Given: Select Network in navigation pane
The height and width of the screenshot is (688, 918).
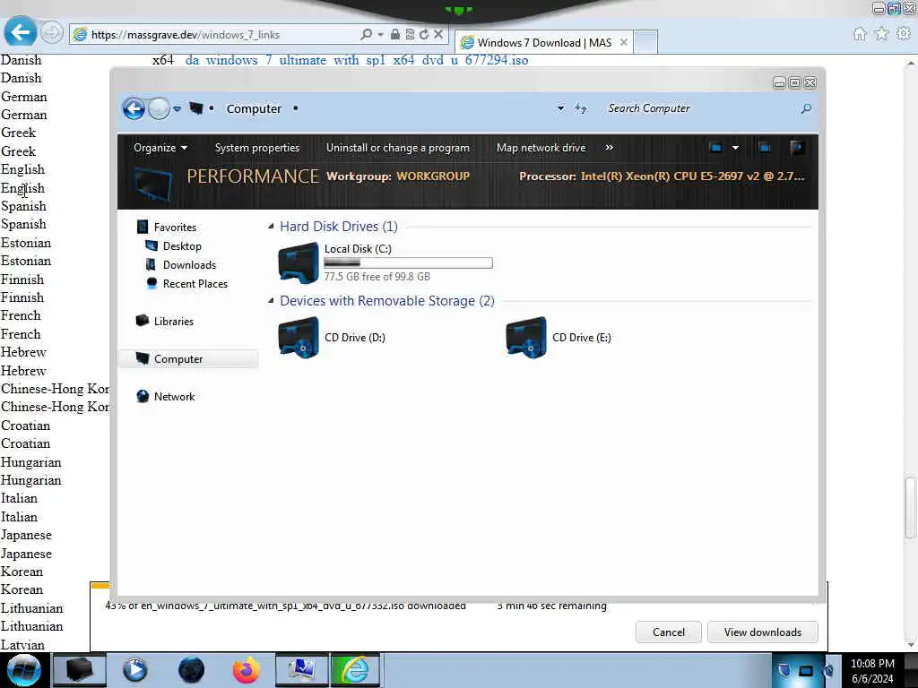Looking at the screenshot, I should point(174,397).
